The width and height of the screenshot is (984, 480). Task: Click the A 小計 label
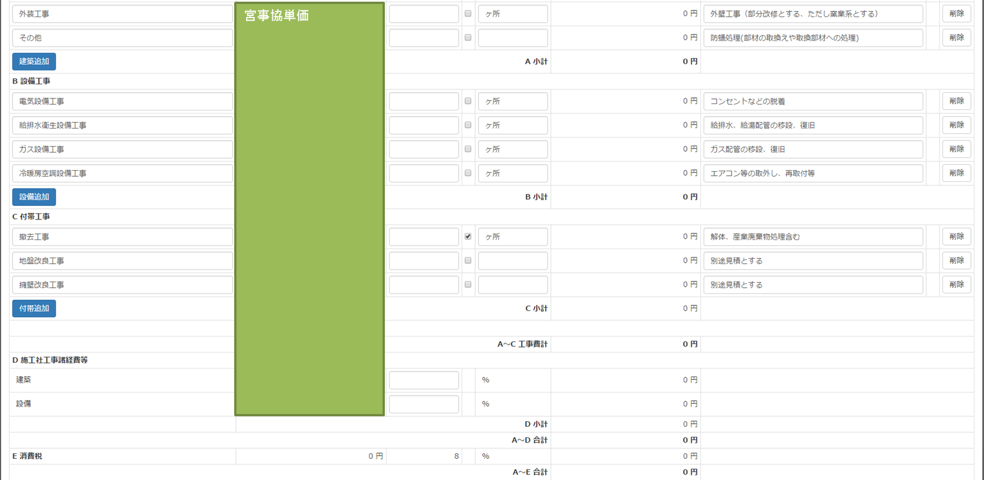point(536,61)
